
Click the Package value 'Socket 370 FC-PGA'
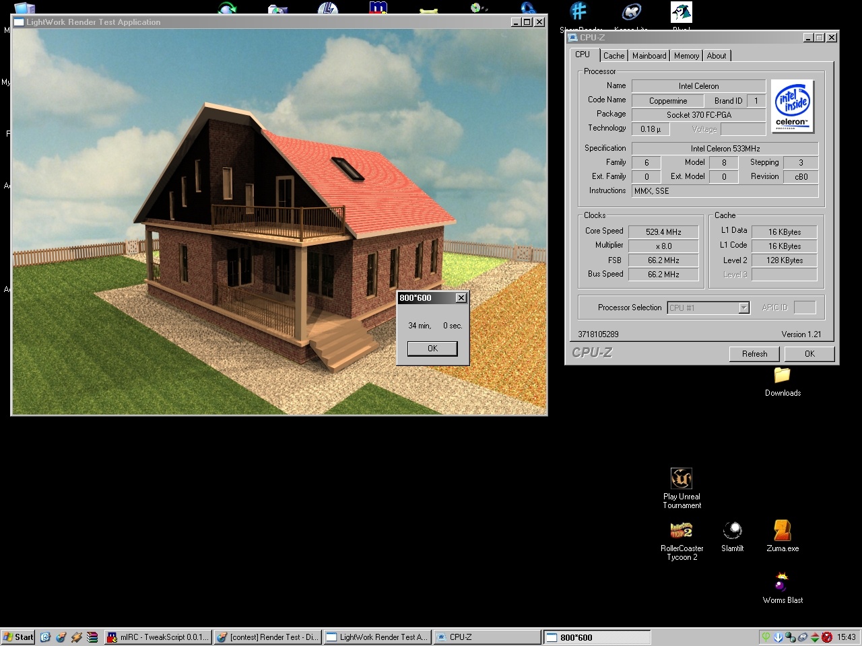pos(698,115)
